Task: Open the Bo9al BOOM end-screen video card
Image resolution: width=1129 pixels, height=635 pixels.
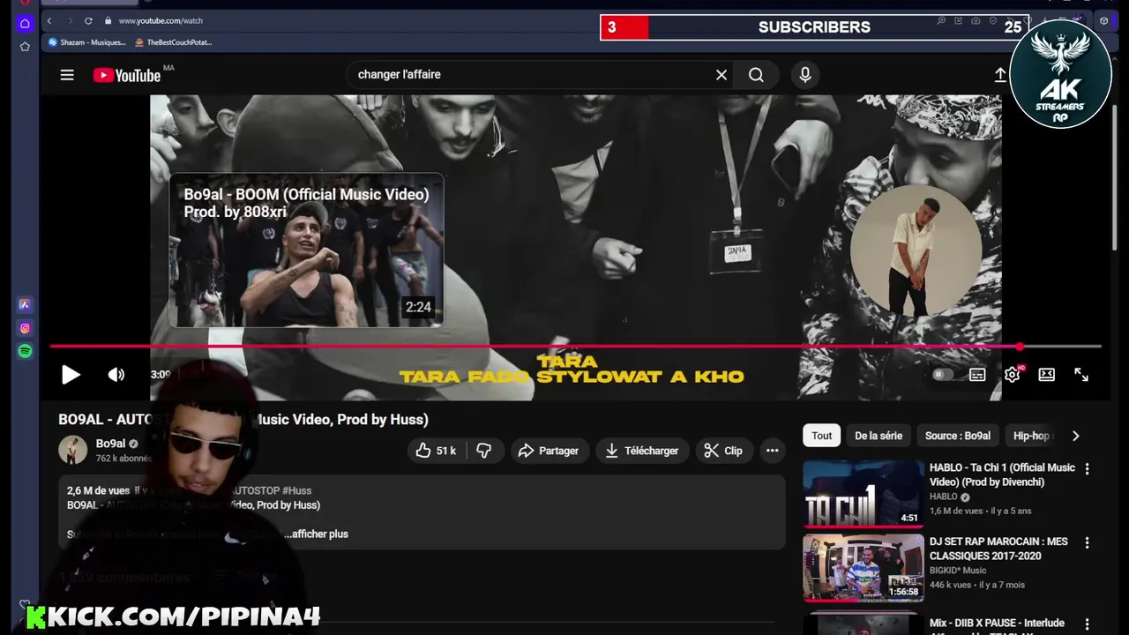Action: pos(306,250)
